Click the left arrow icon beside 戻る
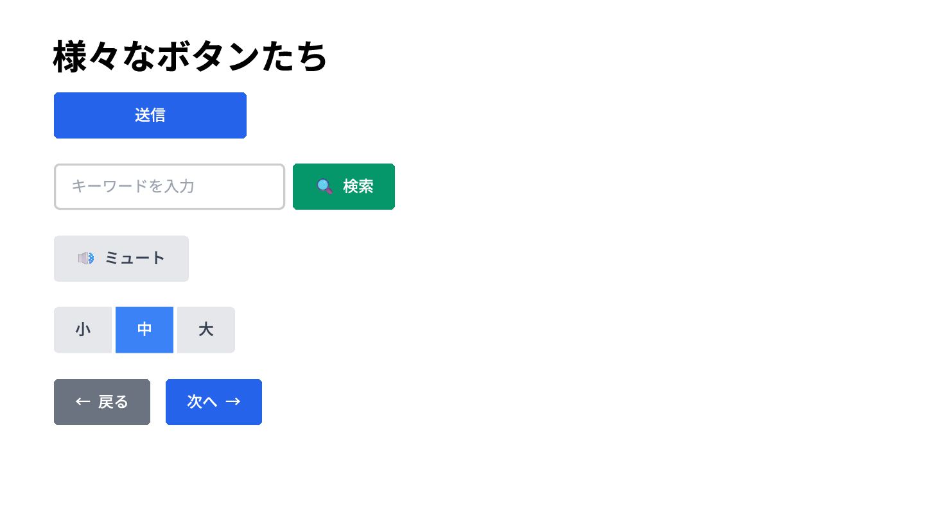This screenshot has height=531, width=944. (83, 402)
